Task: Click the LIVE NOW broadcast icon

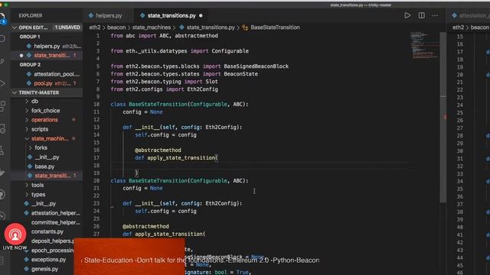Action: (x=15, y=235)
